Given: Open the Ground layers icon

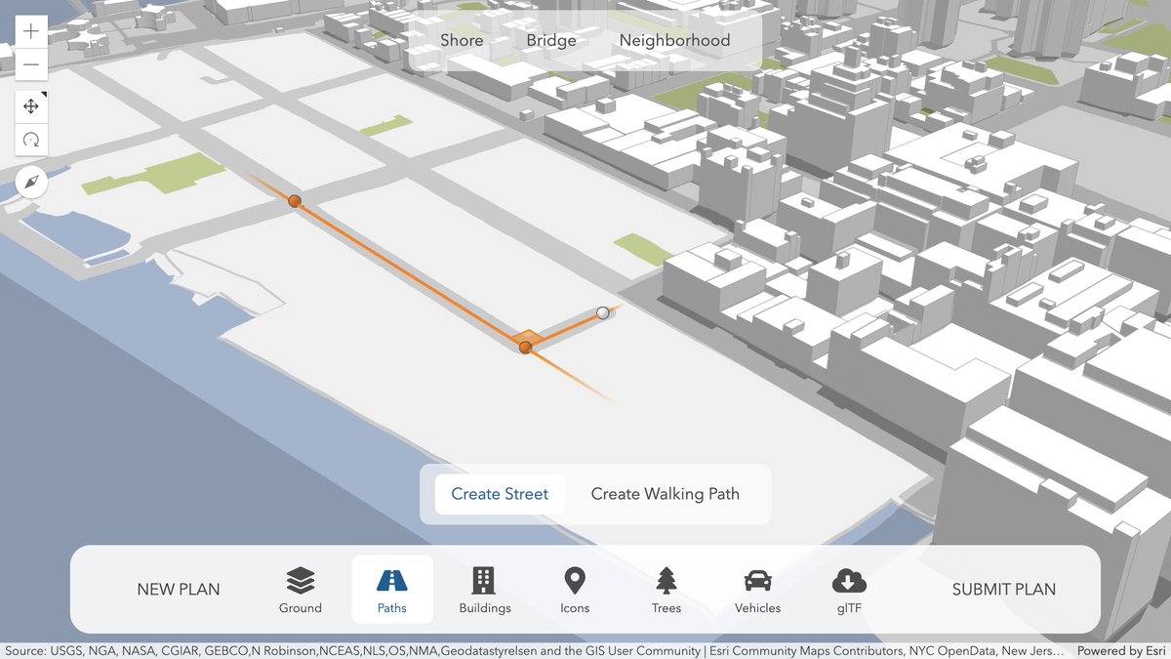Looking at the screenshot, I should click(300, 581).
